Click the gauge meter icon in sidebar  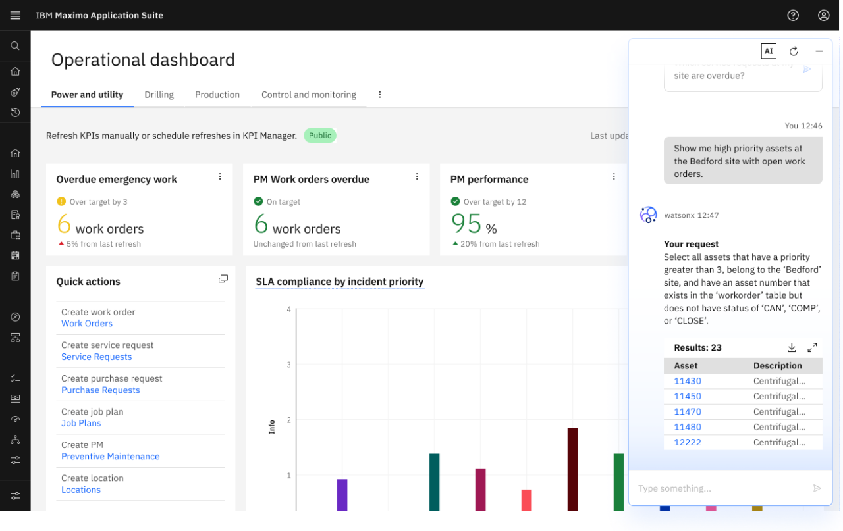(15, 419)
